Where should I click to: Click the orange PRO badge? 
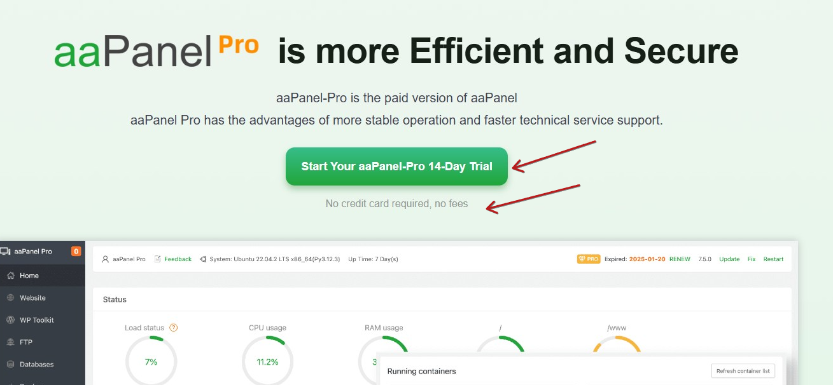coord(589,259)
